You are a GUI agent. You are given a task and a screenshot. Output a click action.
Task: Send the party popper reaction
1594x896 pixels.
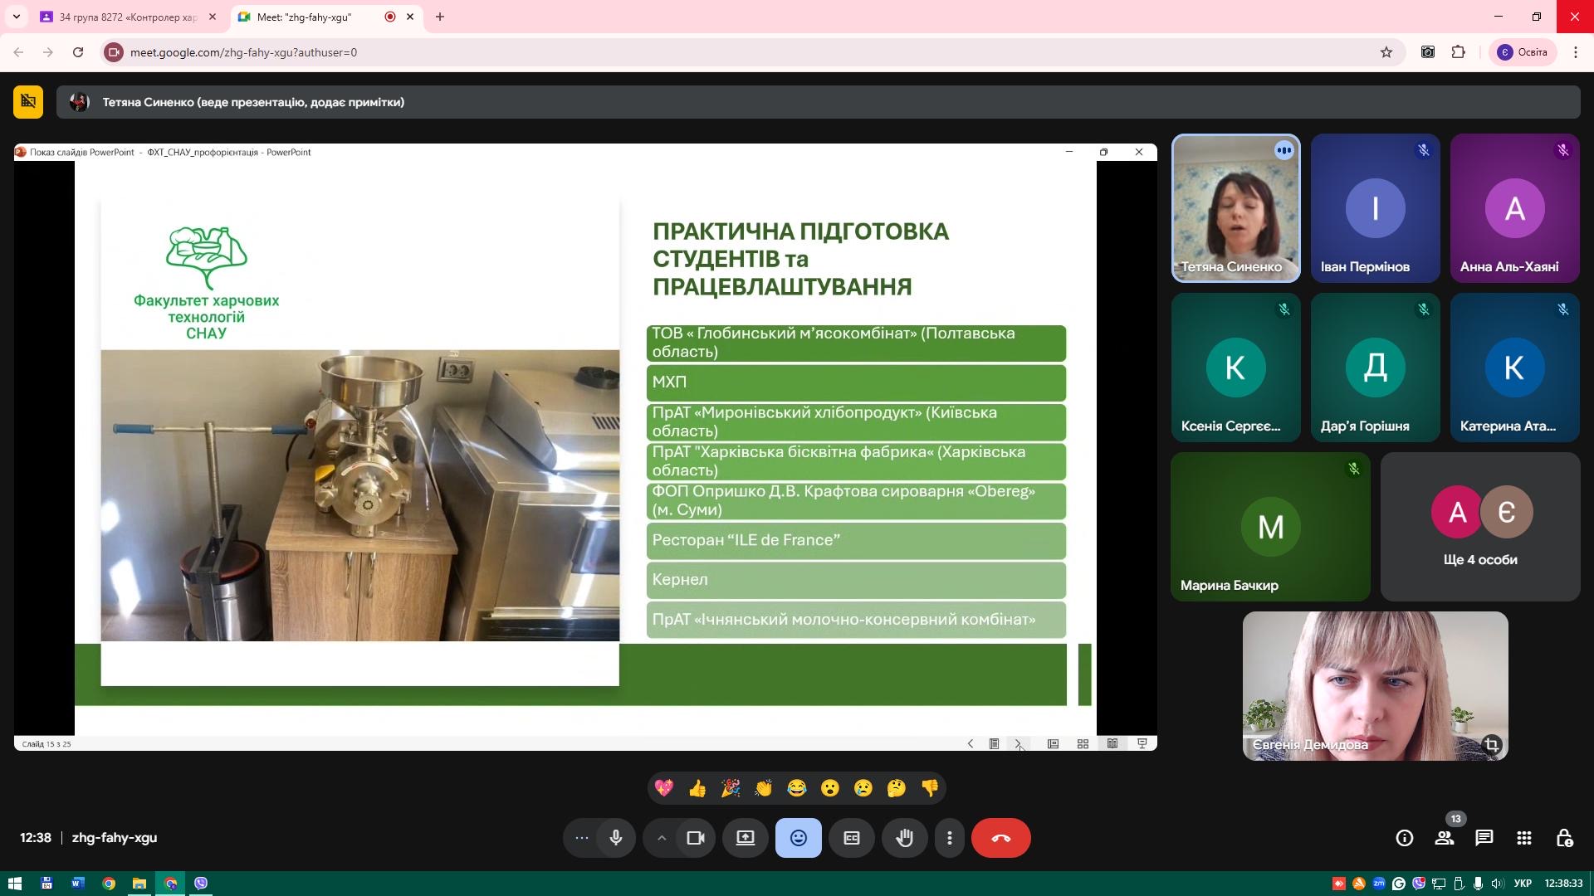(731, 788)
